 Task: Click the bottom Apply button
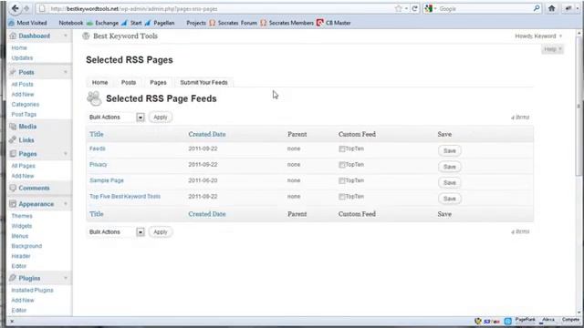click(x=161, y=232)
